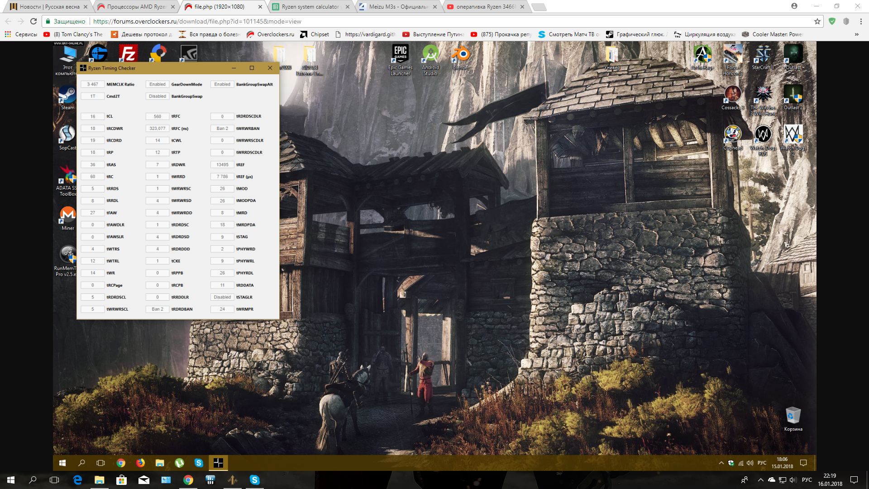Close the Meizu M3s tab
The width and height of the screenshot is (869, 489).
(x=435, y=7)
